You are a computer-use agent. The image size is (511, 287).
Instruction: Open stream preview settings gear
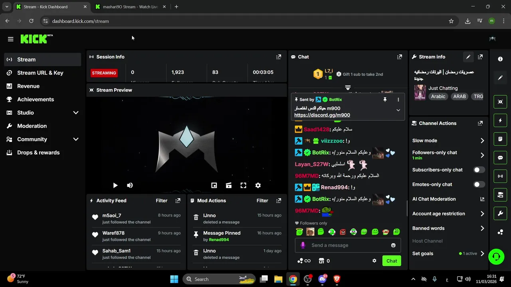point(258,185)
